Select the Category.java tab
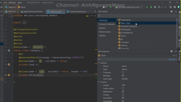This screenshot has height=102, width=181. pos(56,11)
